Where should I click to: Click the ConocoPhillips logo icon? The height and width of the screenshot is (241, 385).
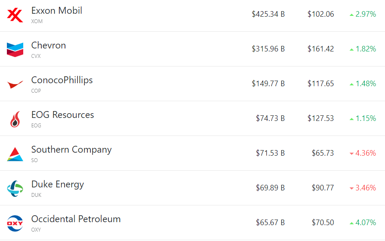click(x=15, y=84)
